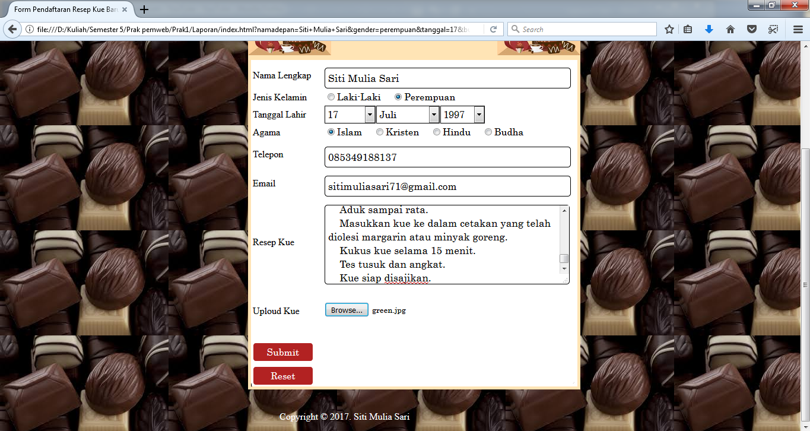This screenshot has width=810, height=431.
Task: Open the day dropdown showing 17
Action: [369, 114]
